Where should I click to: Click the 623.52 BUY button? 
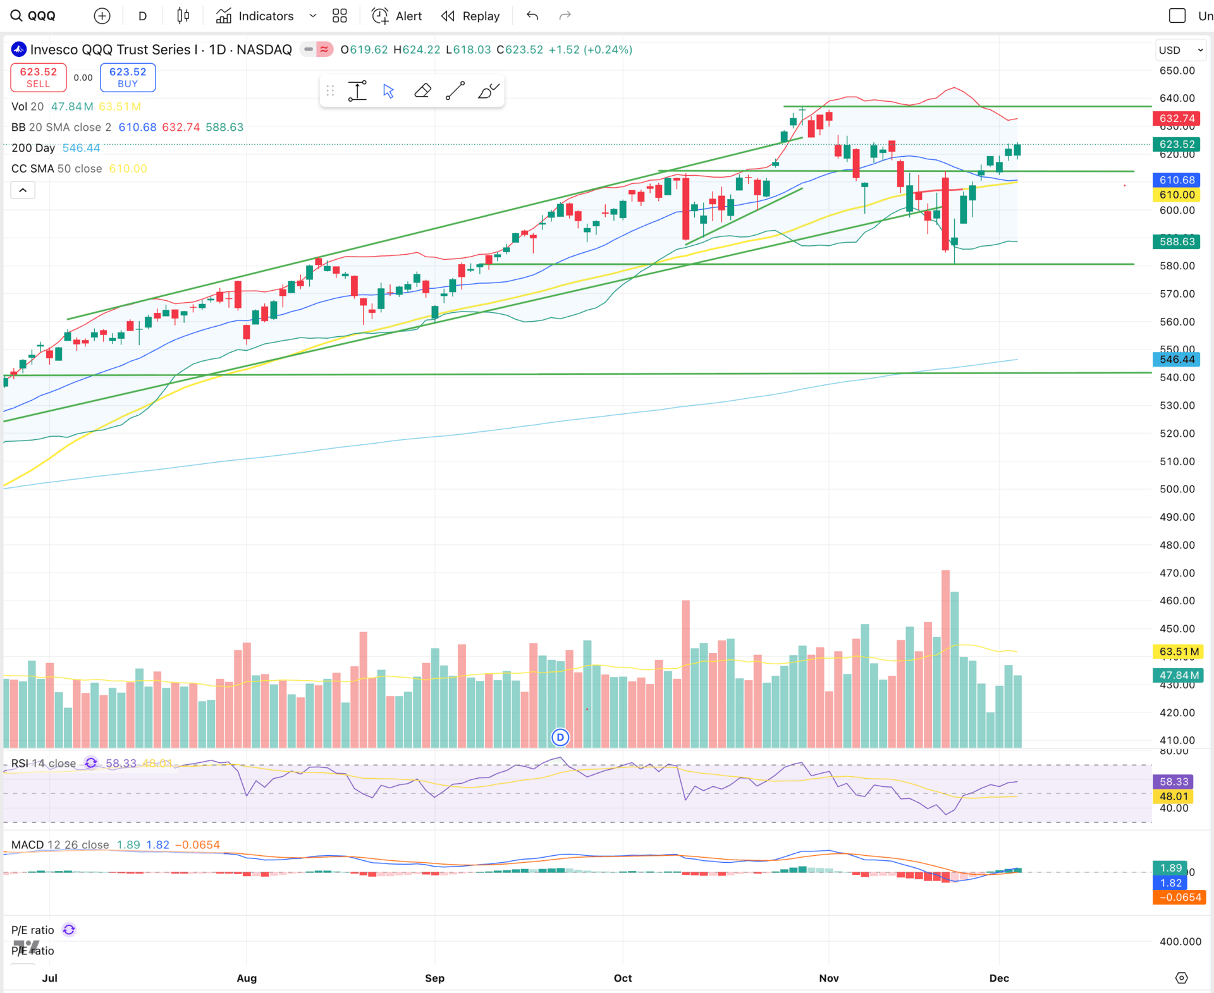click(x=128, y=77)
